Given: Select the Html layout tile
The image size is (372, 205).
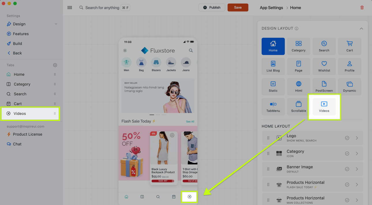Looking at the screenshot, I should (x=298, y=87).
